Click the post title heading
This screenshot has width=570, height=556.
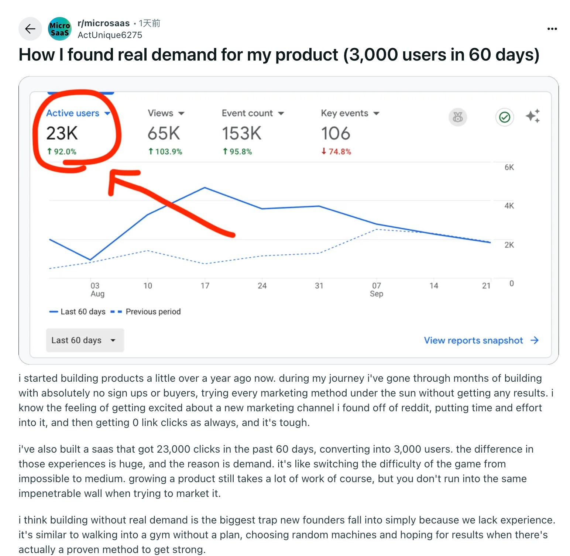click(x=279, y=55)
